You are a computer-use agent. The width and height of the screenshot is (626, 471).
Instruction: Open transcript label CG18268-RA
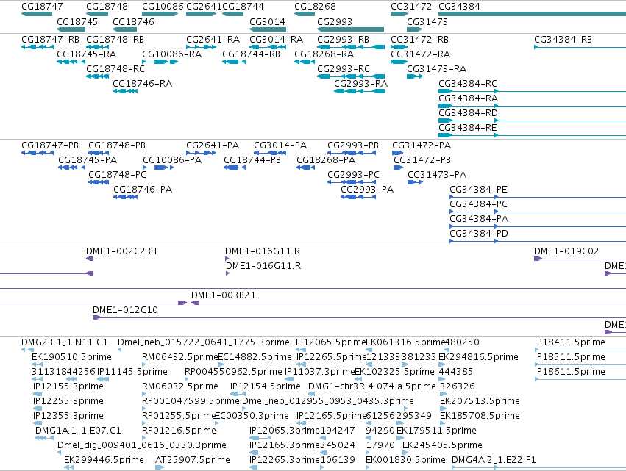[x=324, y=54]
